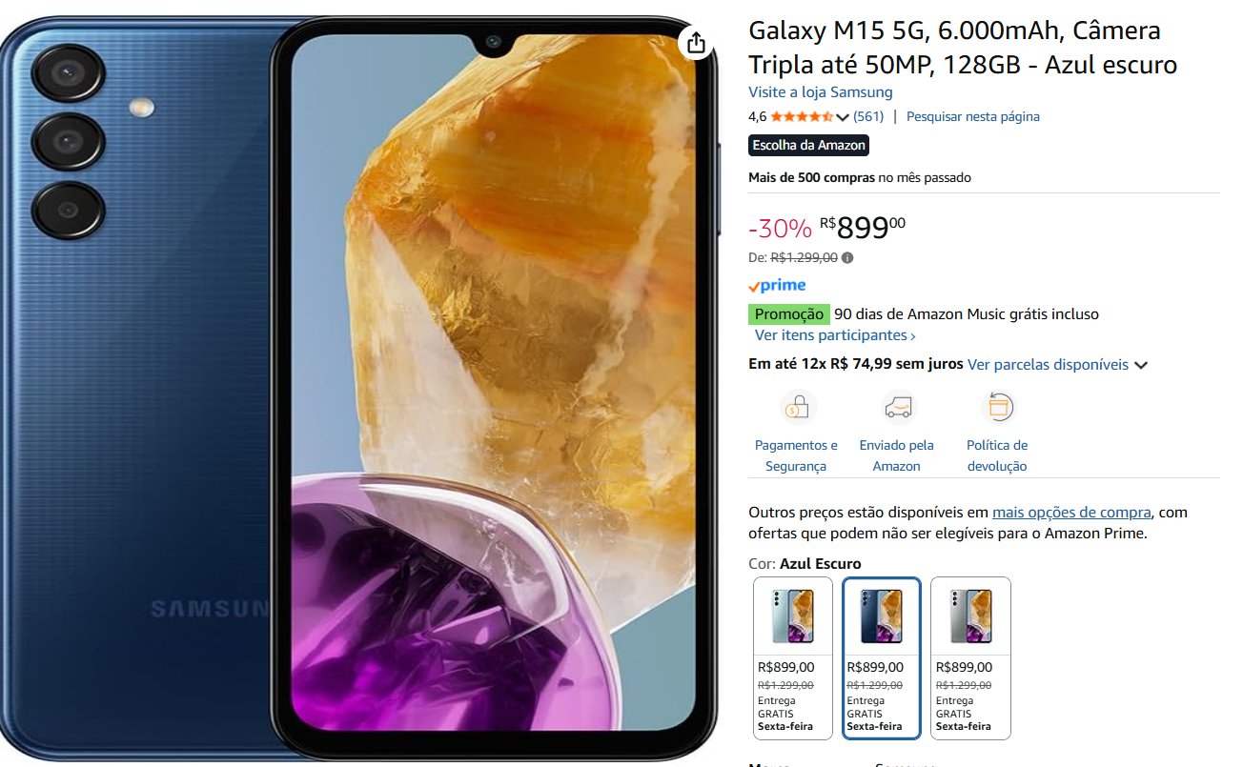This screenshot has width=1243, height=767.
Task: Click the Pagamentos e Segurança lock icon
Action: (797, 408)
